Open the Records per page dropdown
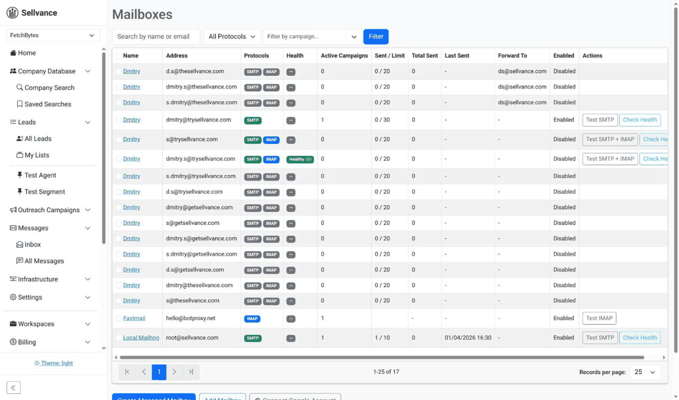The height and width of the screenshot is (400, 679). tap(645, 372)
